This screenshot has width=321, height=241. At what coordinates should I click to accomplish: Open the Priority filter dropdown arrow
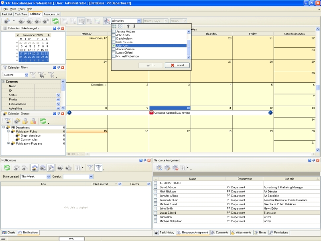pyautogui.click(x=58, y=100)
